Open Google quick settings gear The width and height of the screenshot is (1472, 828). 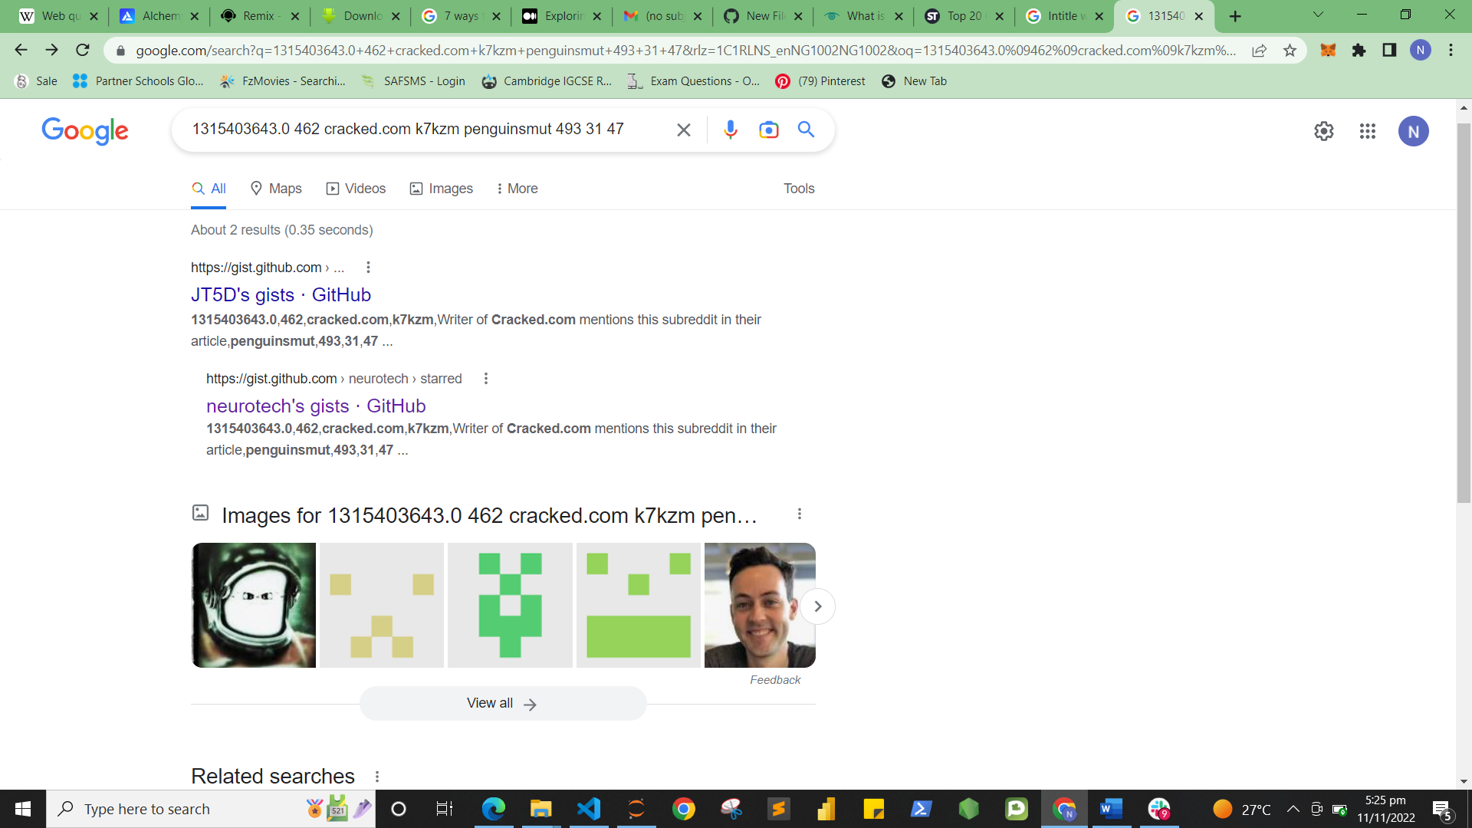[1323, 131]
